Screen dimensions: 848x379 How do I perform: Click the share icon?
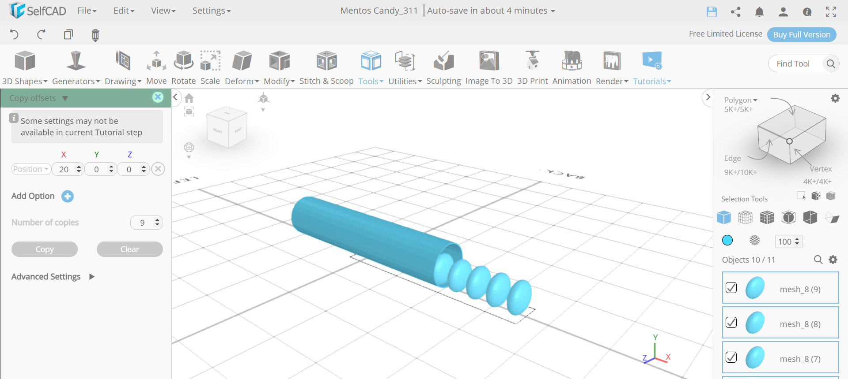point(735,12)
